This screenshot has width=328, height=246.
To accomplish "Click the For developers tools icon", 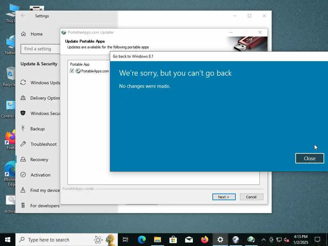I will click(x=23, y=205).
